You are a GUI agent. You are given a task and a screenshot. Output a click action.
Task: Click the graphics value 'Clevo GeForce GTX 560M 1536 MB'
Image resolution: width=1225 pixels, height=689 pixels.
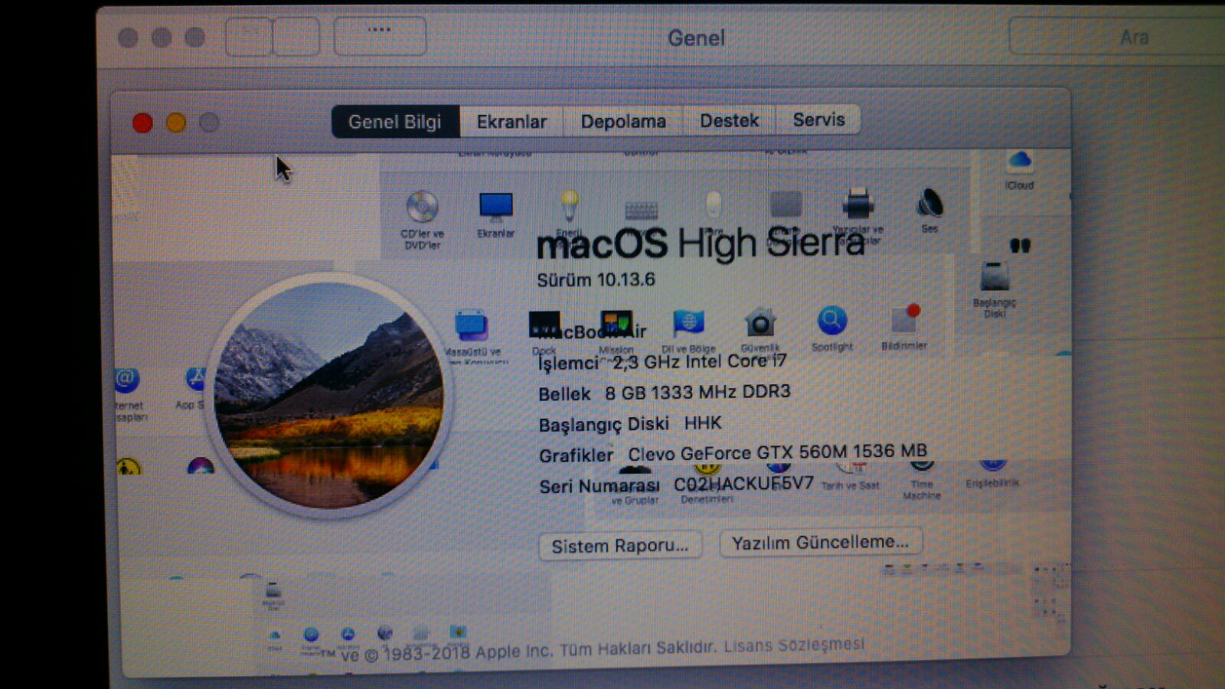tap(778, 452)
